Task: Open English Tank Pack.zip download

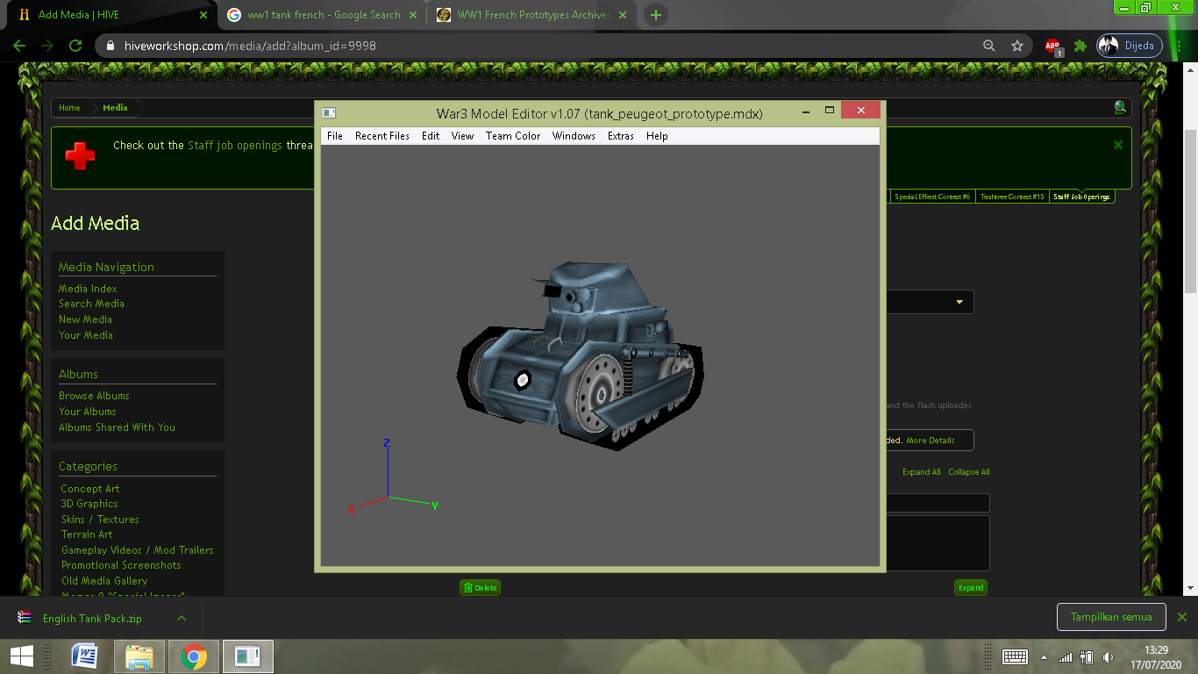Action: (92, 618)
